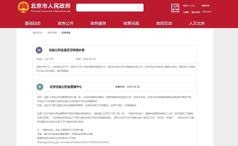This screenshot has height=146, width=238.
Task: Open the 政务公开 navigation tab
Action: (65, 23)
